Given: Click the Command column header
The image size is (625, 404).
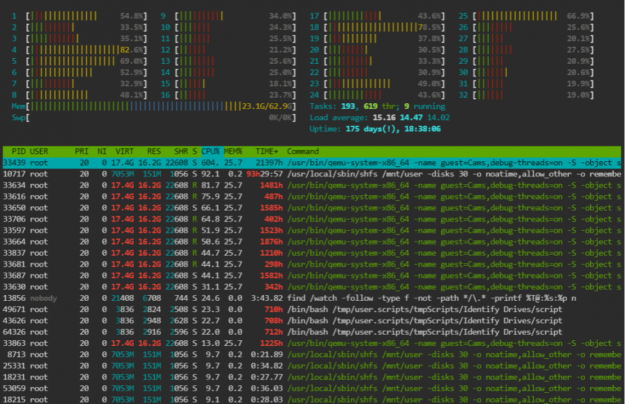Looking at the screenshot, I should 303,151.
